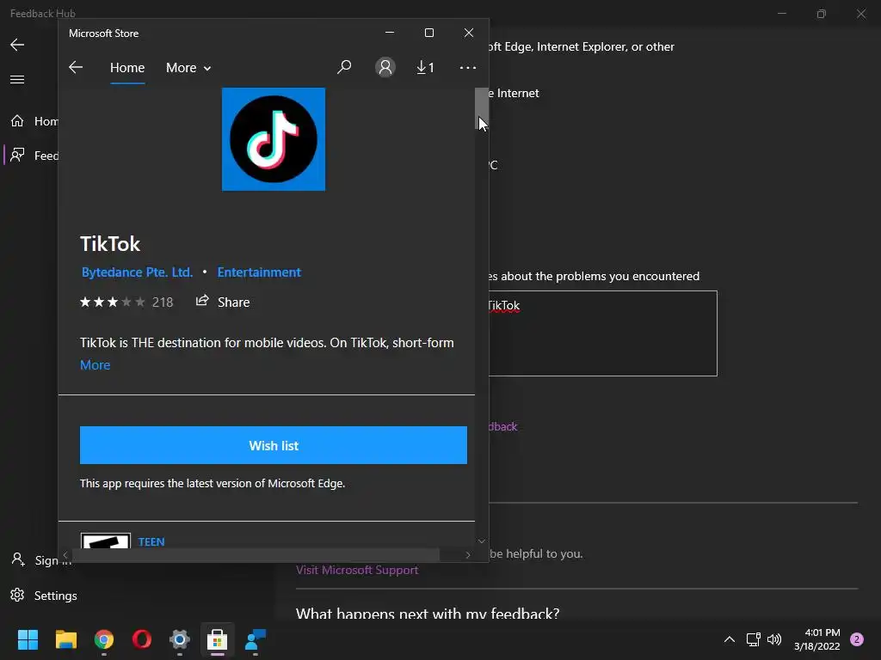Viewport: 881px width, 660px height.
Task: Expand the More dropdown in Store navigation
Action: pos(188,67)
